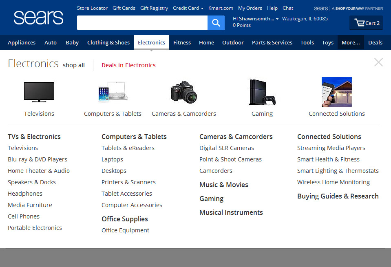Open the Deals tab

tap(375, 43)
